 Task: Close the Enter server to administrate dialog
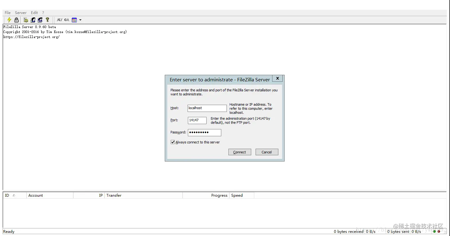point(277,78)
